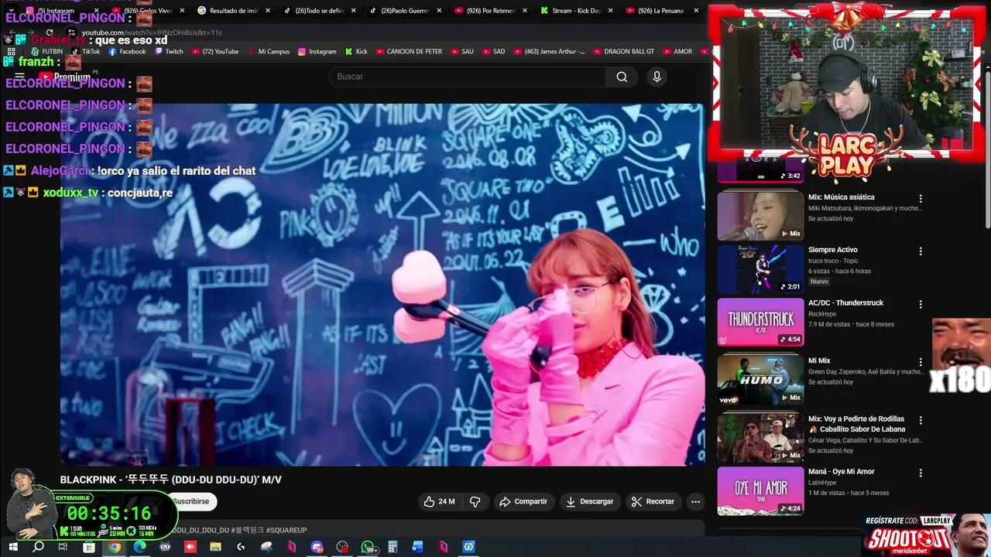
Task: Open options menu for Maná - Oye Mi Amor
Action: (x=921, y=473)
